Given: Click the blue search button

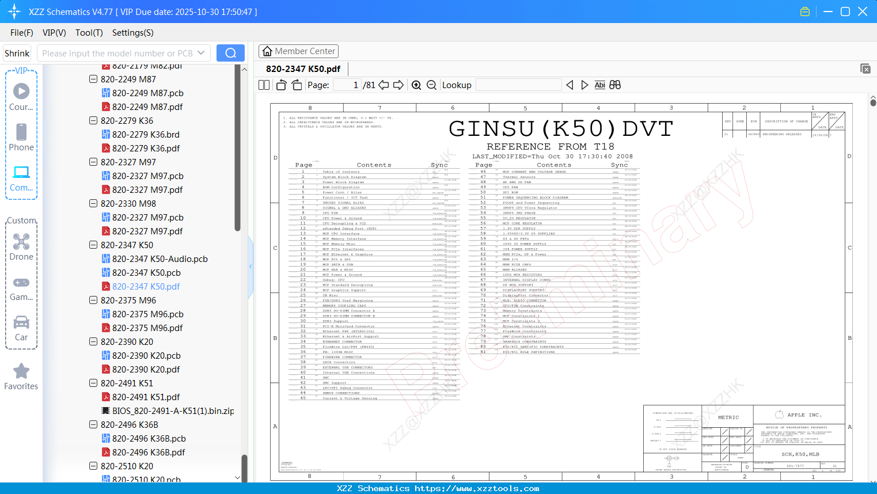Looking at the screenshot, I should tap(230, 53).
